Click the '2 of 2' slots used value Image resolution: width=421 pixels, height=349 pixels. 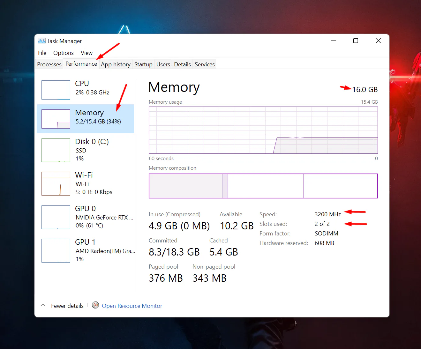[x=322, y=224]
